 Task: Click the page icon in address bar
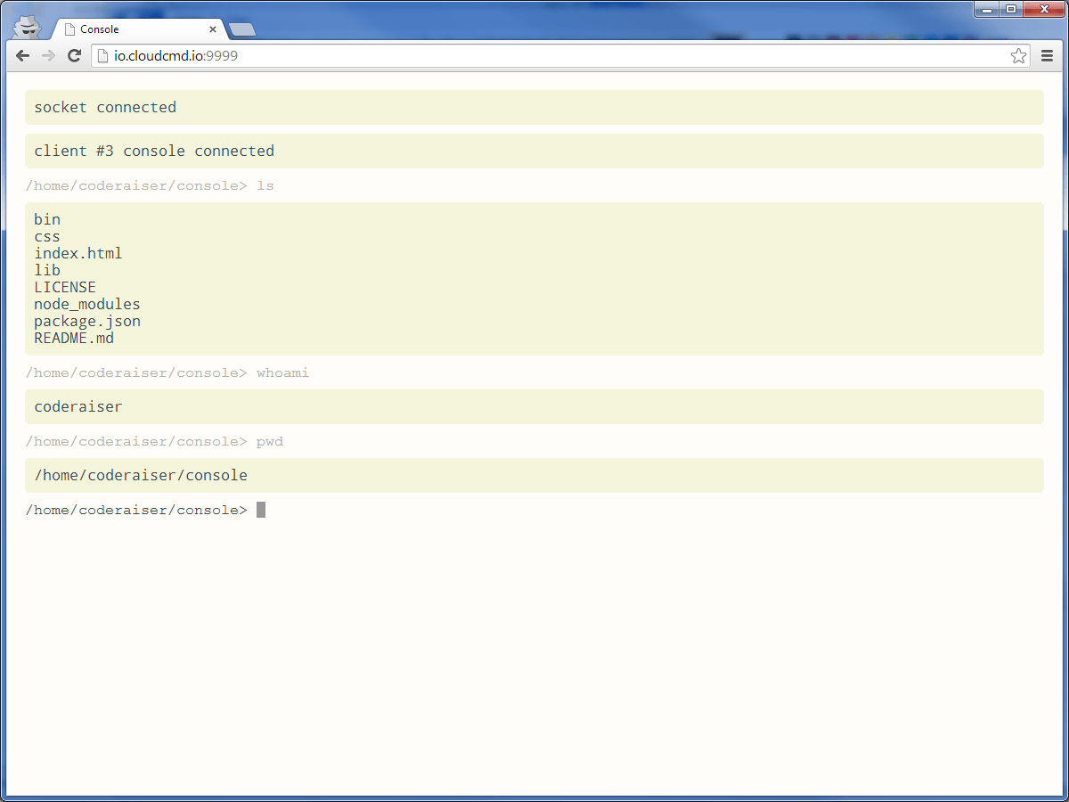pos(102,56)
